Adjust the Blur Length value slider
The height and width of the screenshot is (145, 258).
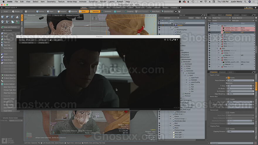pos(239,102)
